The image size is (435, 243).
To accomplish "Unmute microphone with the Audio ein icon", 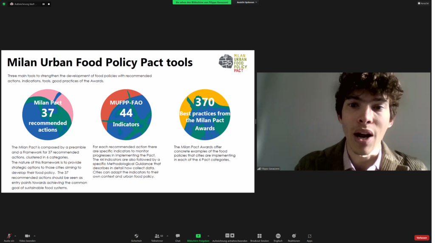I will [9, 236].
